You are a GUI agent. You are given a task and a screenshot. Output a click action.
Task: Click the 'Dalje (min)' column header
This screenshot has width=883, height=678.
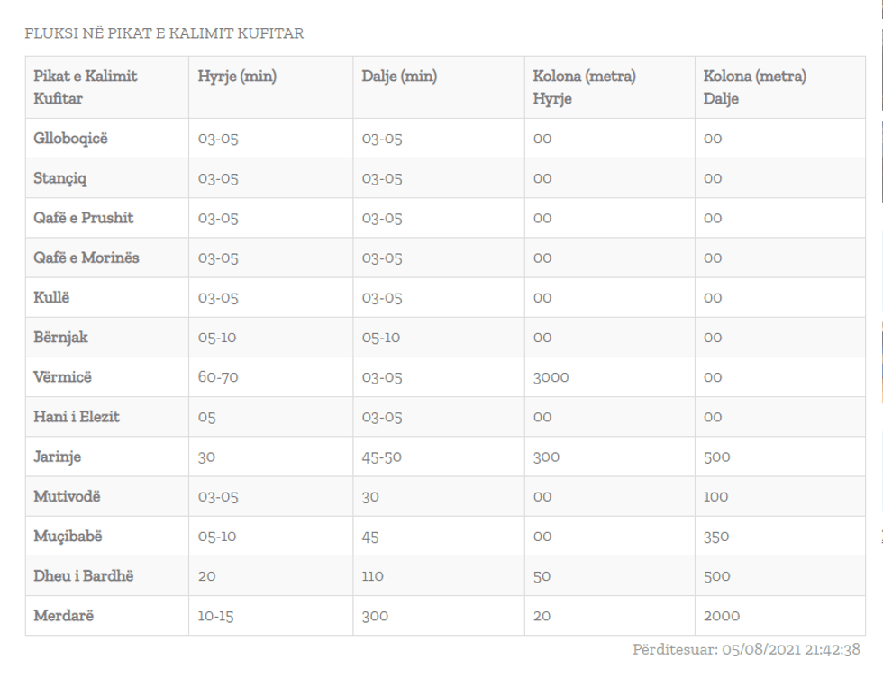tap(399, 77)
